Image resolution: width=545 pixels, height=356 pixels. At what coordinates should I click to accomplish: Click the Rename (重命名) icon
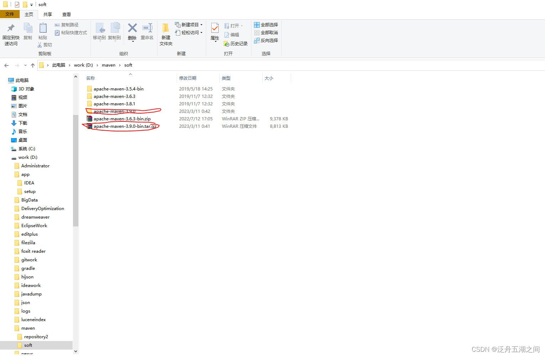[x=147, y=28]
